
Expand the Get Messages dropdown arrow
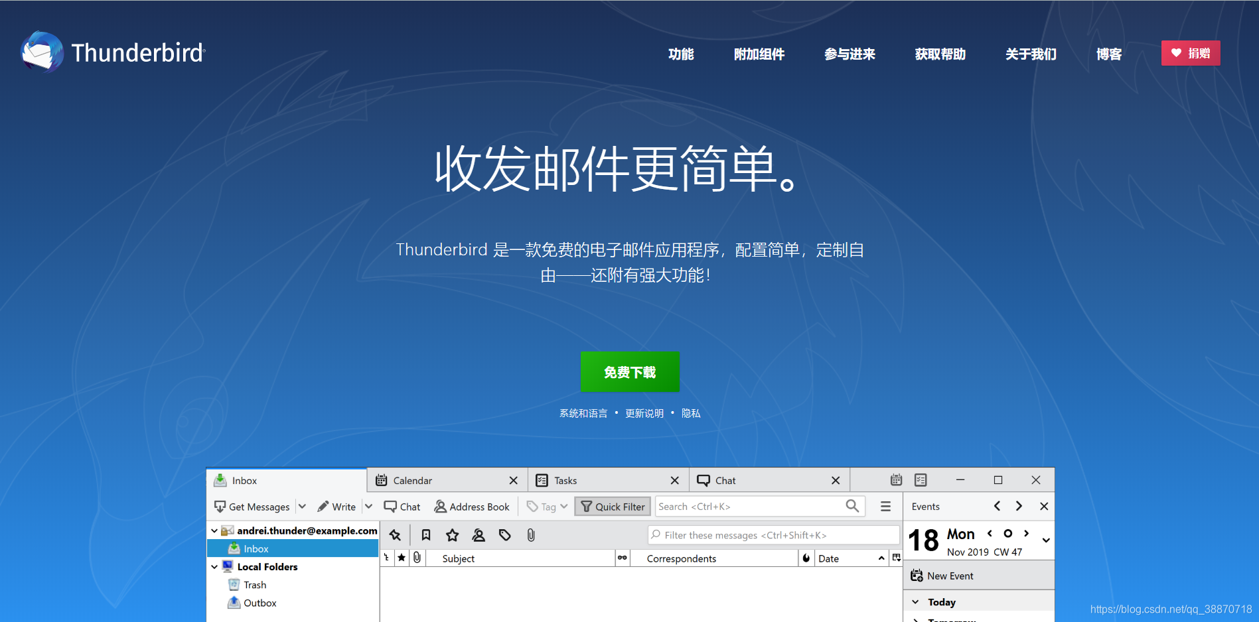302,507
